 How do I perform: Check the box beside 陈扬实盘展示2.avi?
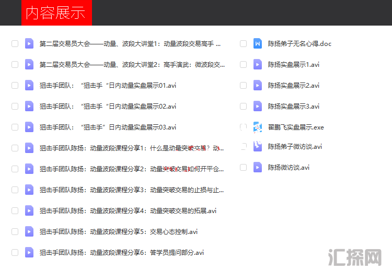(243, 85)
